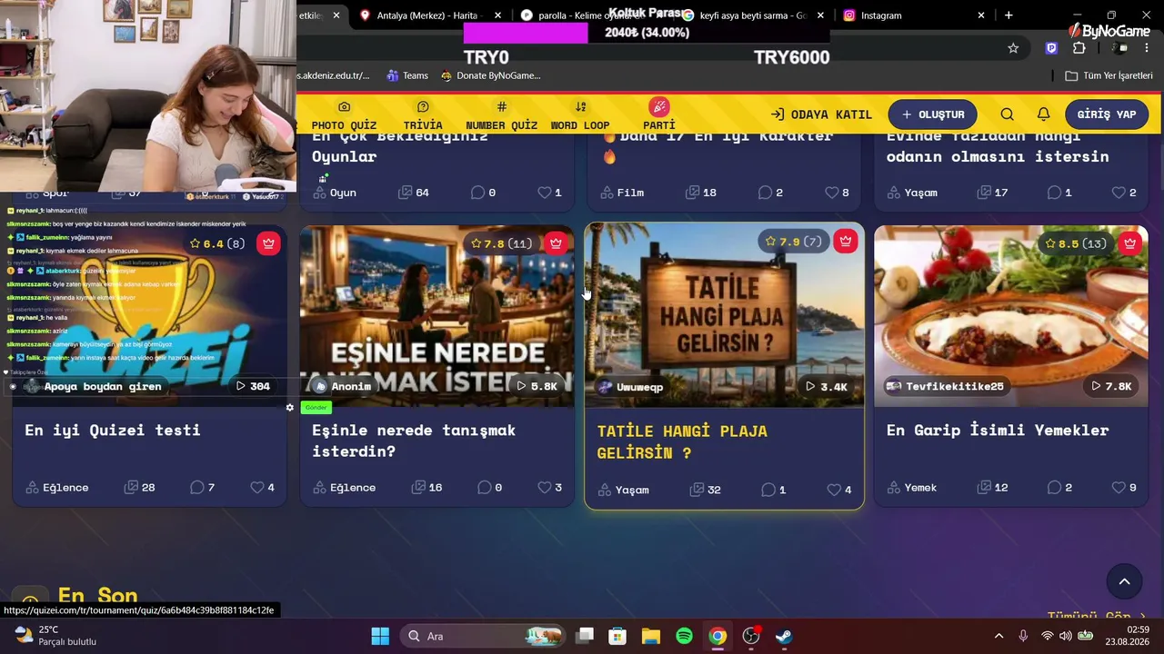
Task: Open author Uwuweqp profile
Action: (630, 387)
